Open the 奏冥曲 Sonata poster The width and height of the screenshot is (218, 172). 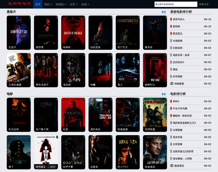[x=155, y=33]
